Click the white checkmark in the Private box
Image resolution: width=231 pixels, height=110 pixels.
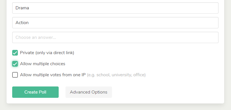point(15,53)
